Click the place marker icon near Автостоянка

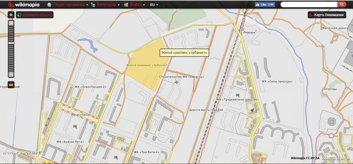click(75, 127)
